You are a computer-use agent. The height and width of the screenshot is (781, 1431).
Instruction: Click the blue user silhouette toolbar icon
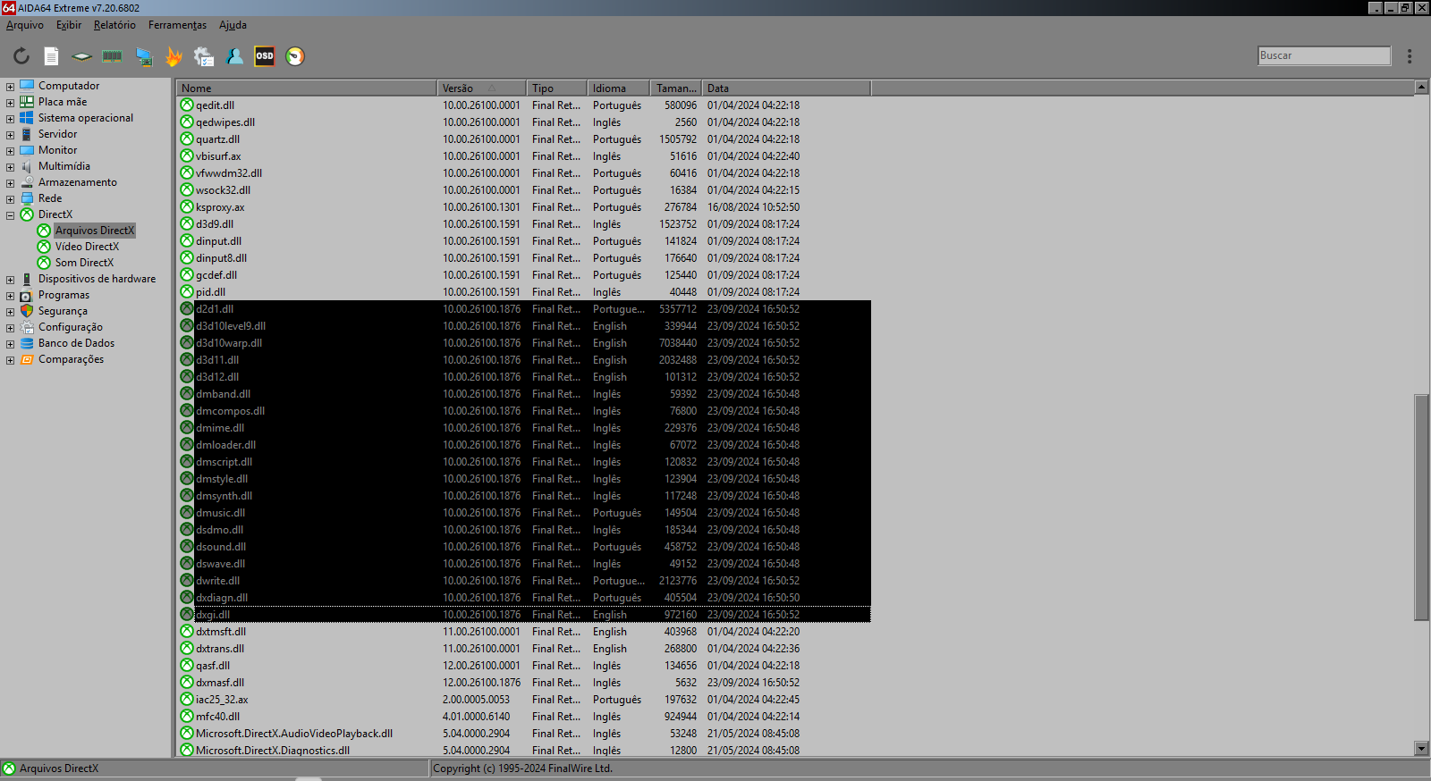point(234,56)
